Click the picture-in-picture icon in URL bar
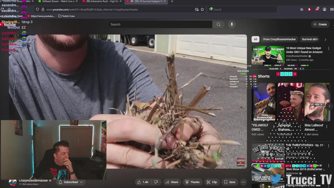Image resolution: width=334 pixels, height=188 pixels. tap(197, 9)
